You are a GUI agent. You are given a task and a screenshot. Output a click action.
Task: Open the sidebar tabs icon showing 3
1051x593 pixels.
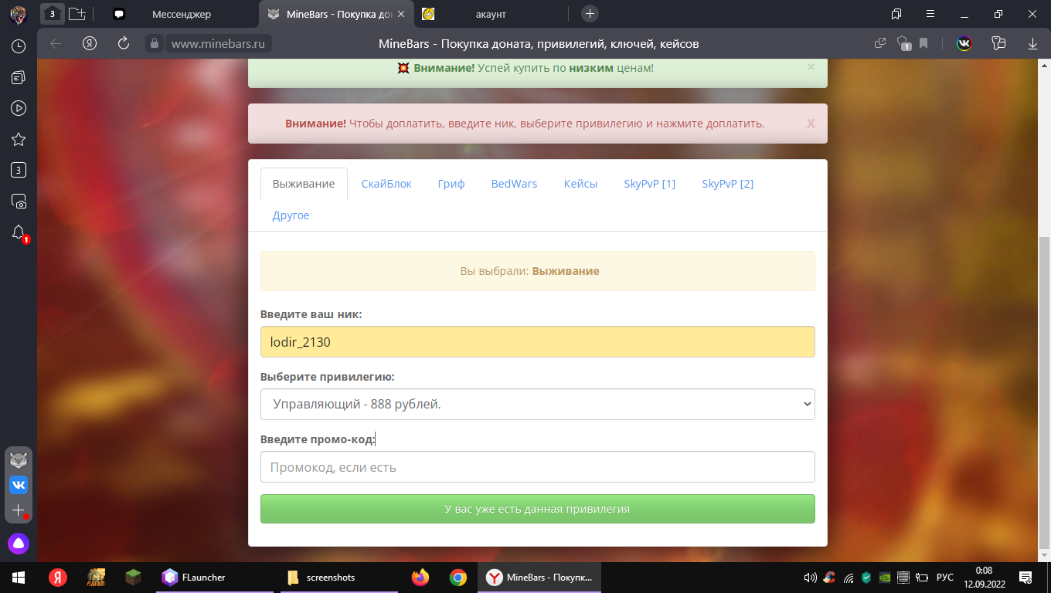pos(19,171)
